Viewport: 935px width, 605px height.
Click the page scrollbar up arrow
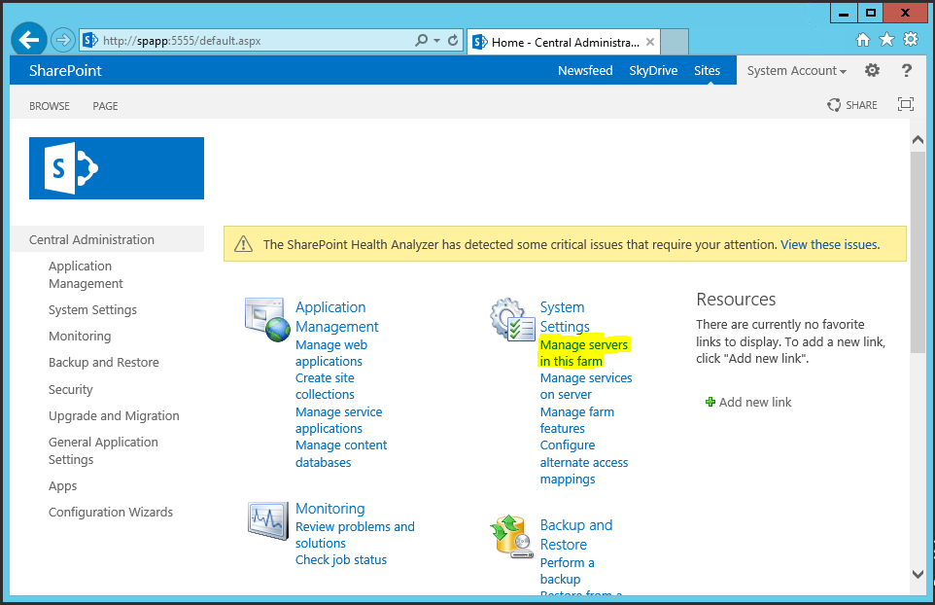[918, 140]
